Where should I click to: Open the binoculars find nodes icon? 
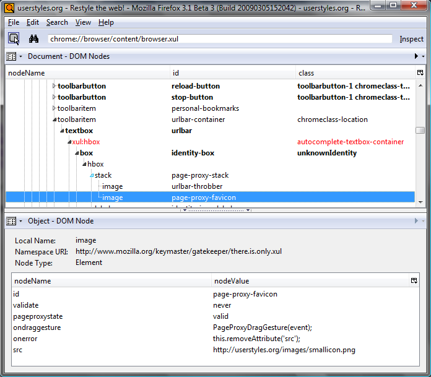pyautogui.click(x=33, y=38)
